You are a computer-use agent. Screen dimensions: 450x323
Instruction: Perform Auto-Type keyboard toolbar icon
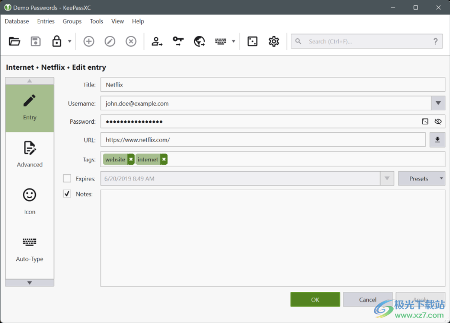(220, 41)
